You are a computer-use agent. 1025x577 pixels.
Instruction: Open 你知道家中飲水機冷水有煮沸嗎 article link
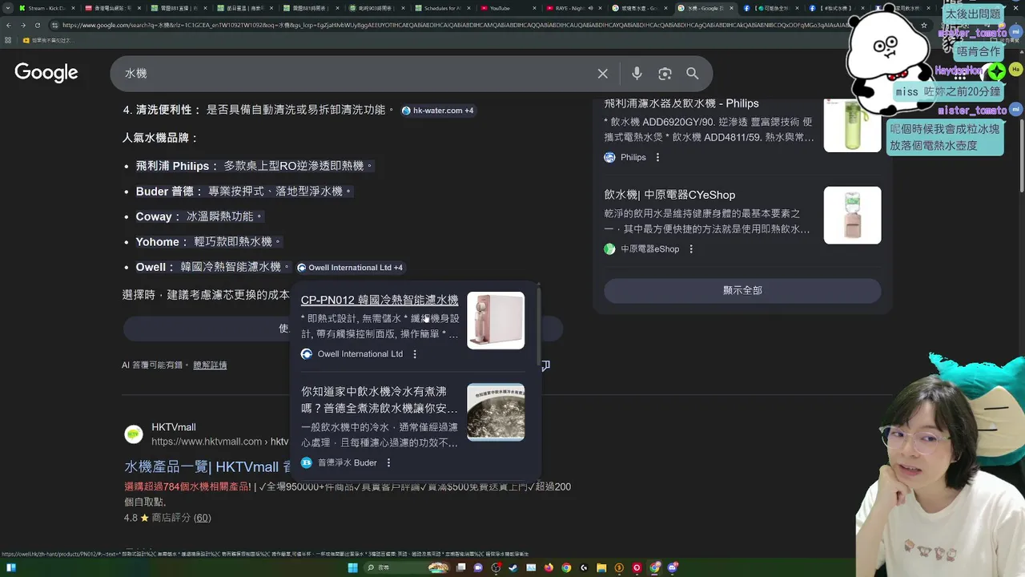coord(380,400)
